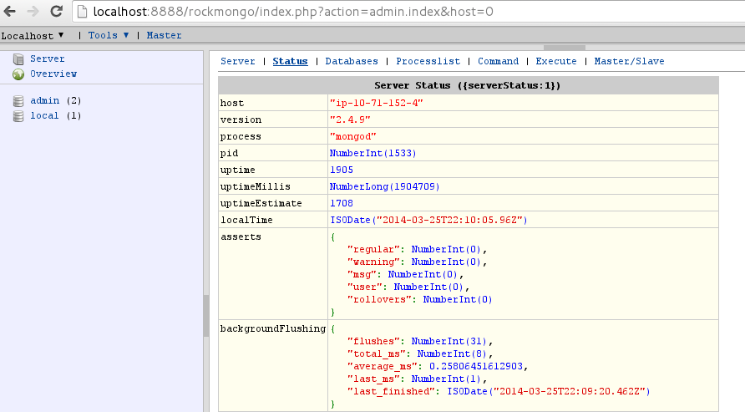
Task: Click the page icon in address bar
Action: 82,12
